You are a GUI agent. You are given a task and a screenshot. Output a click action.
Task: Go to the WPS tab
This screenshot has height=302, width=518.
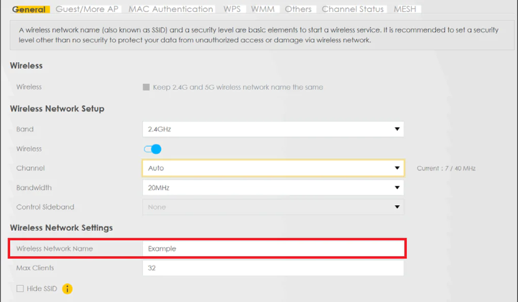coord(232,9)
